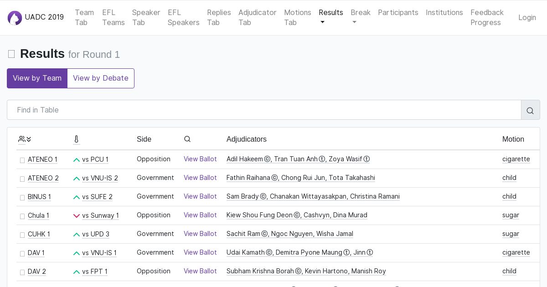Switch to View by Team
547x287 pixels.
[x=37, y=78]
